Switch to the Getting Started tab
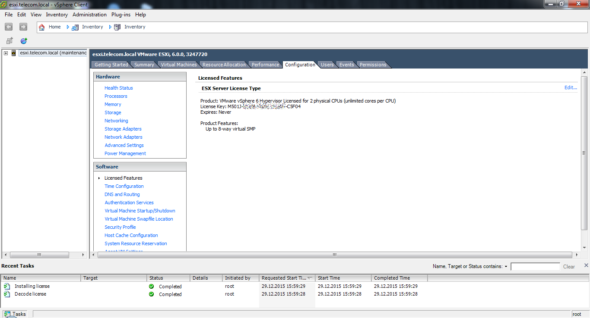 coord(111,65)
